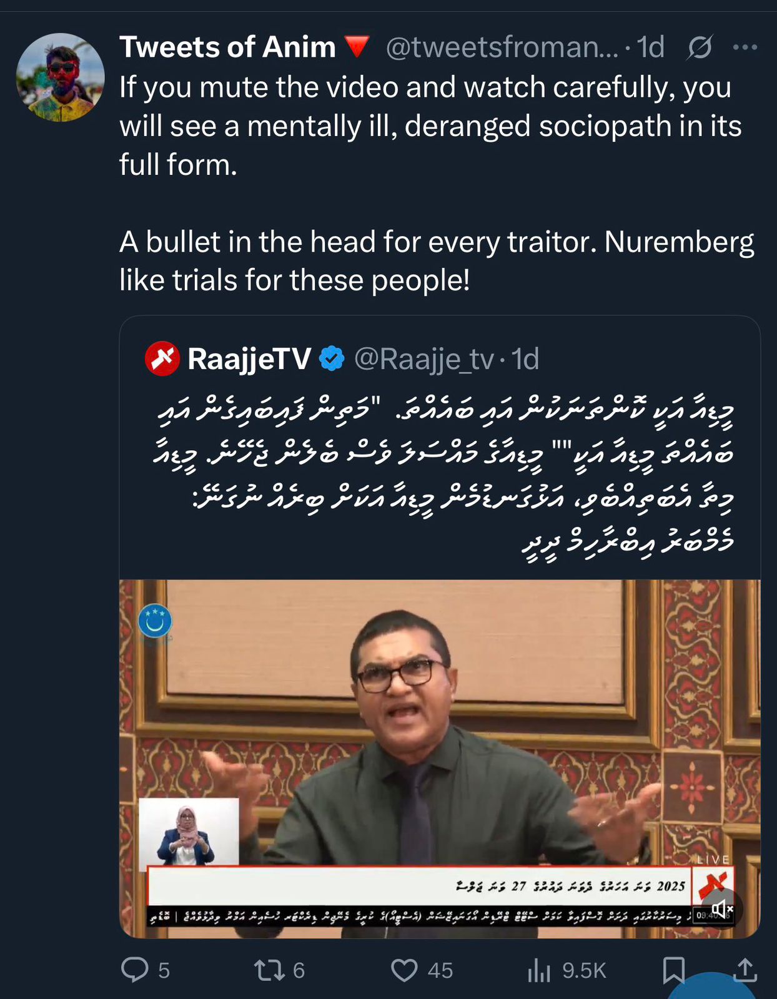Click the RaajjeTV red logo avatar
Image resolution: width=777 pixels, height=999 pixels.
162,358
